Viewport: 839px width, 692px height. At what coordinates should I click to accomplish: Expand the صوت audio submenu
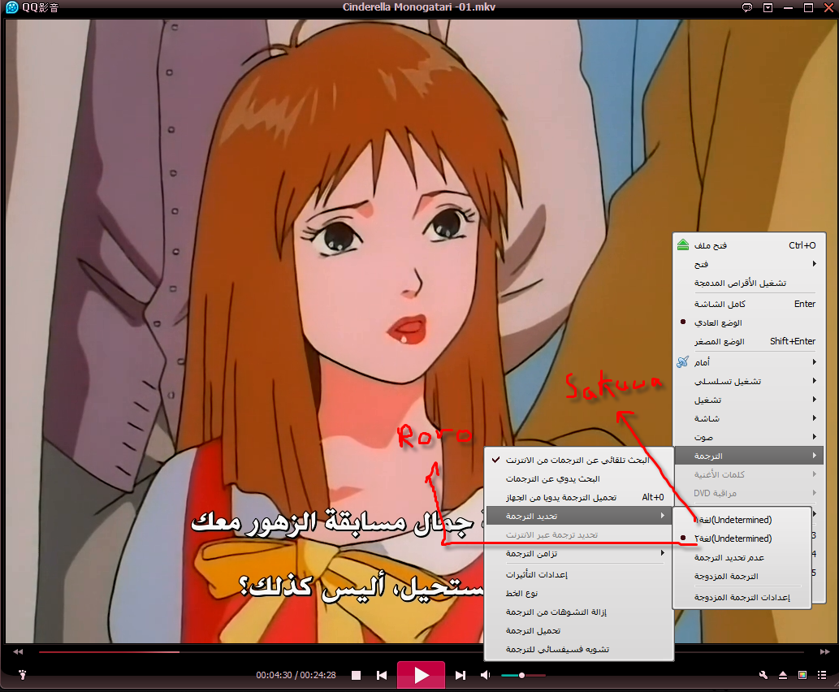(x=748, y=436)
